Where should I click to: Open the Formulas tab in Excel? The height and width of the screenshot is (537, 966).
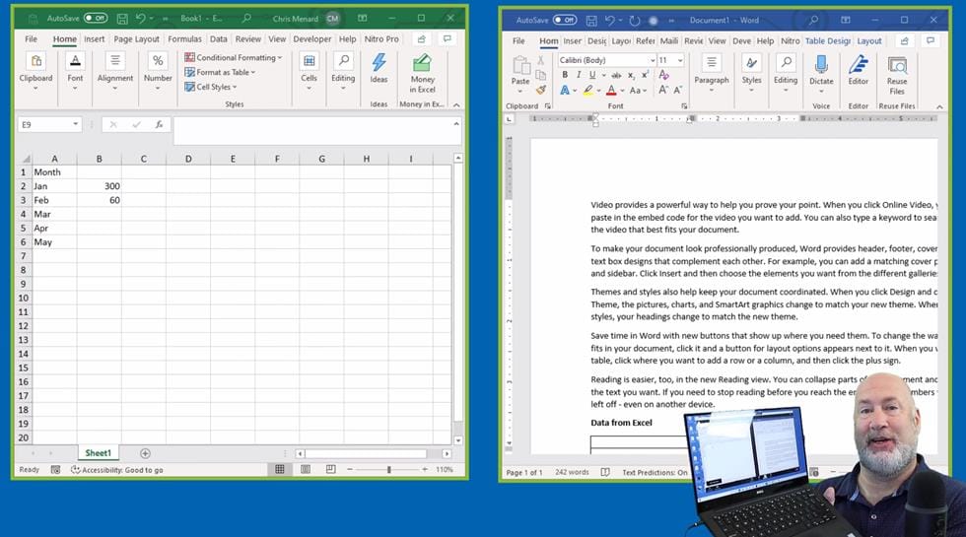pyautogui.click(x=184, y=39)
